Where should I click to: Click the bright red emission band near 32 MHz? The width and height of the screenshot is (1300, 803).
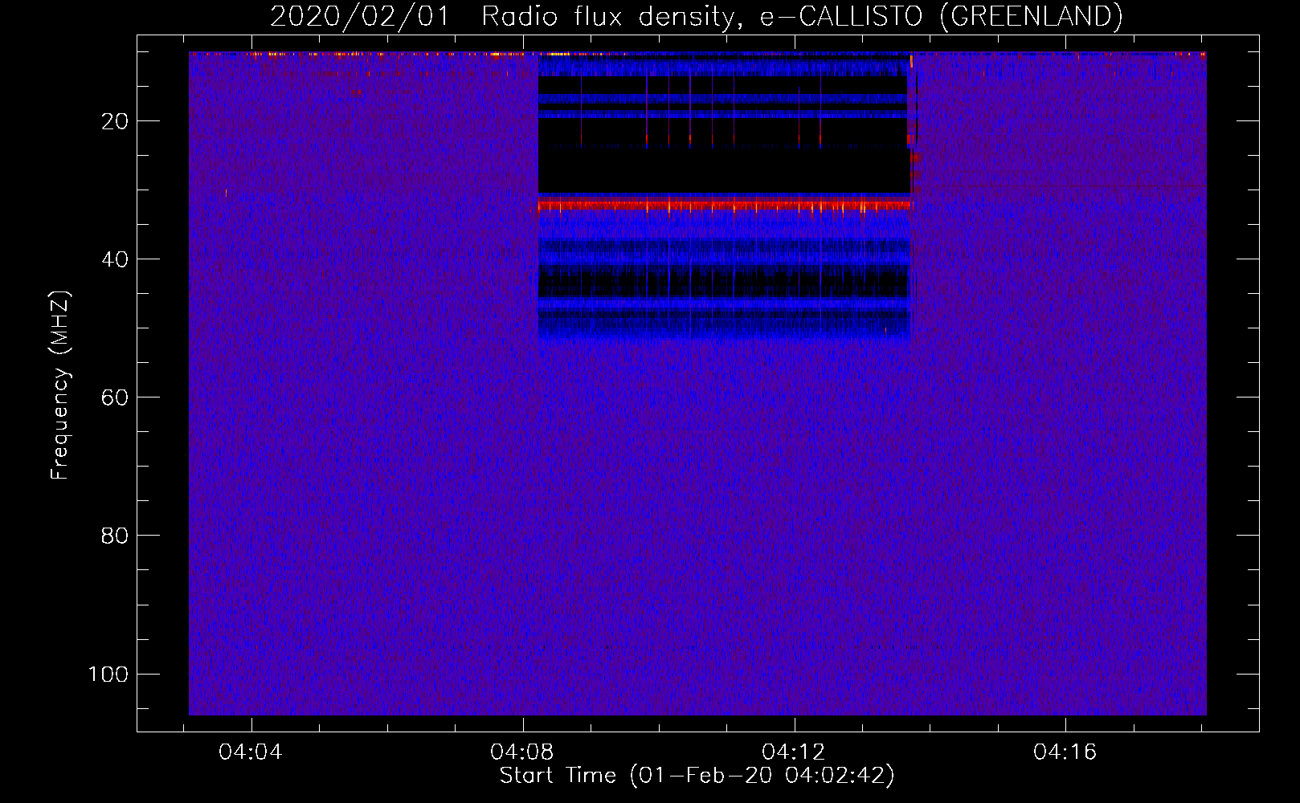725,206
